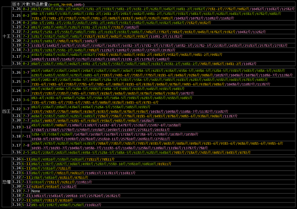
Task: Click the 119%13片 entry
Action: point(84,182)
